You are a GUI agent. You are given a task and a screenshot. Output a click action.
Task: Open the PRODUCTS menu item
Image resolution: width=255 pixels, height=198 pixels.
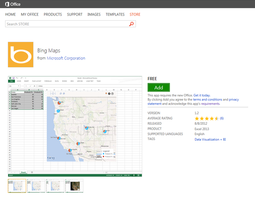click(x=53, y=14)
